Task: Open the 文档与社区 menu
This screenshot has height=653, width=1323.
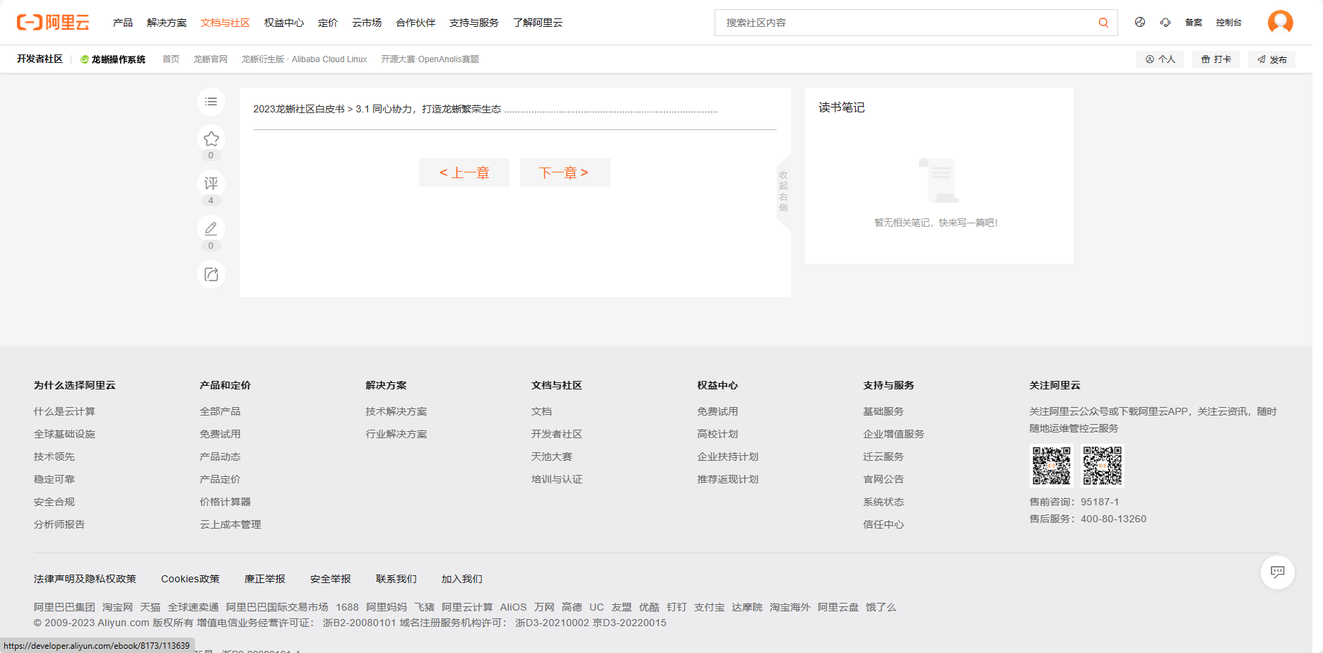Action: (225, 23)
